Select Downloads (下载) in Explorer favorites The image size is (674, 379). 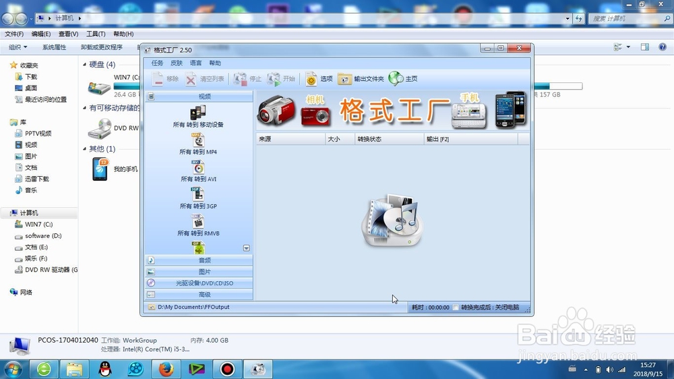click(31, 77)
